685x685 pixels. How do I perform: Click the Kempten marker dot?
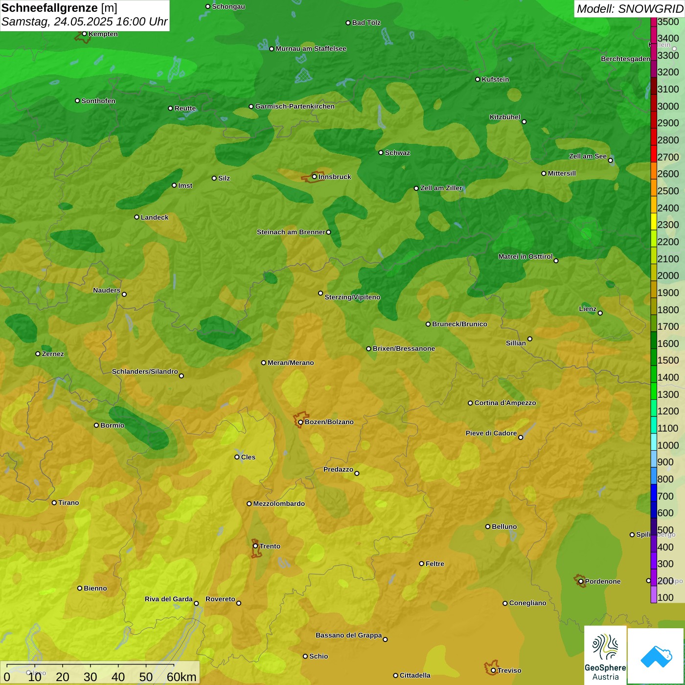click(x=84, y=34)
